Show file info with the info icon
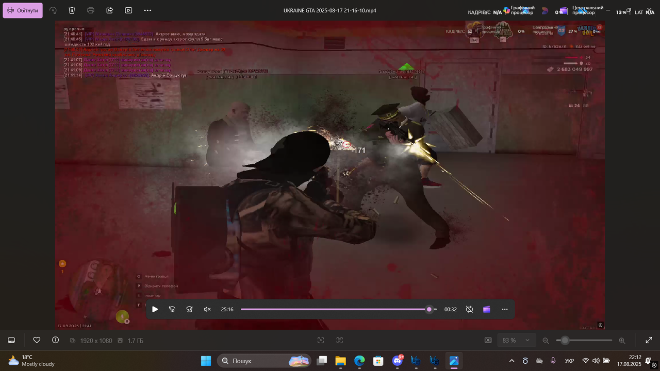This screenshot has width=660, height=371. coord(55,340)
